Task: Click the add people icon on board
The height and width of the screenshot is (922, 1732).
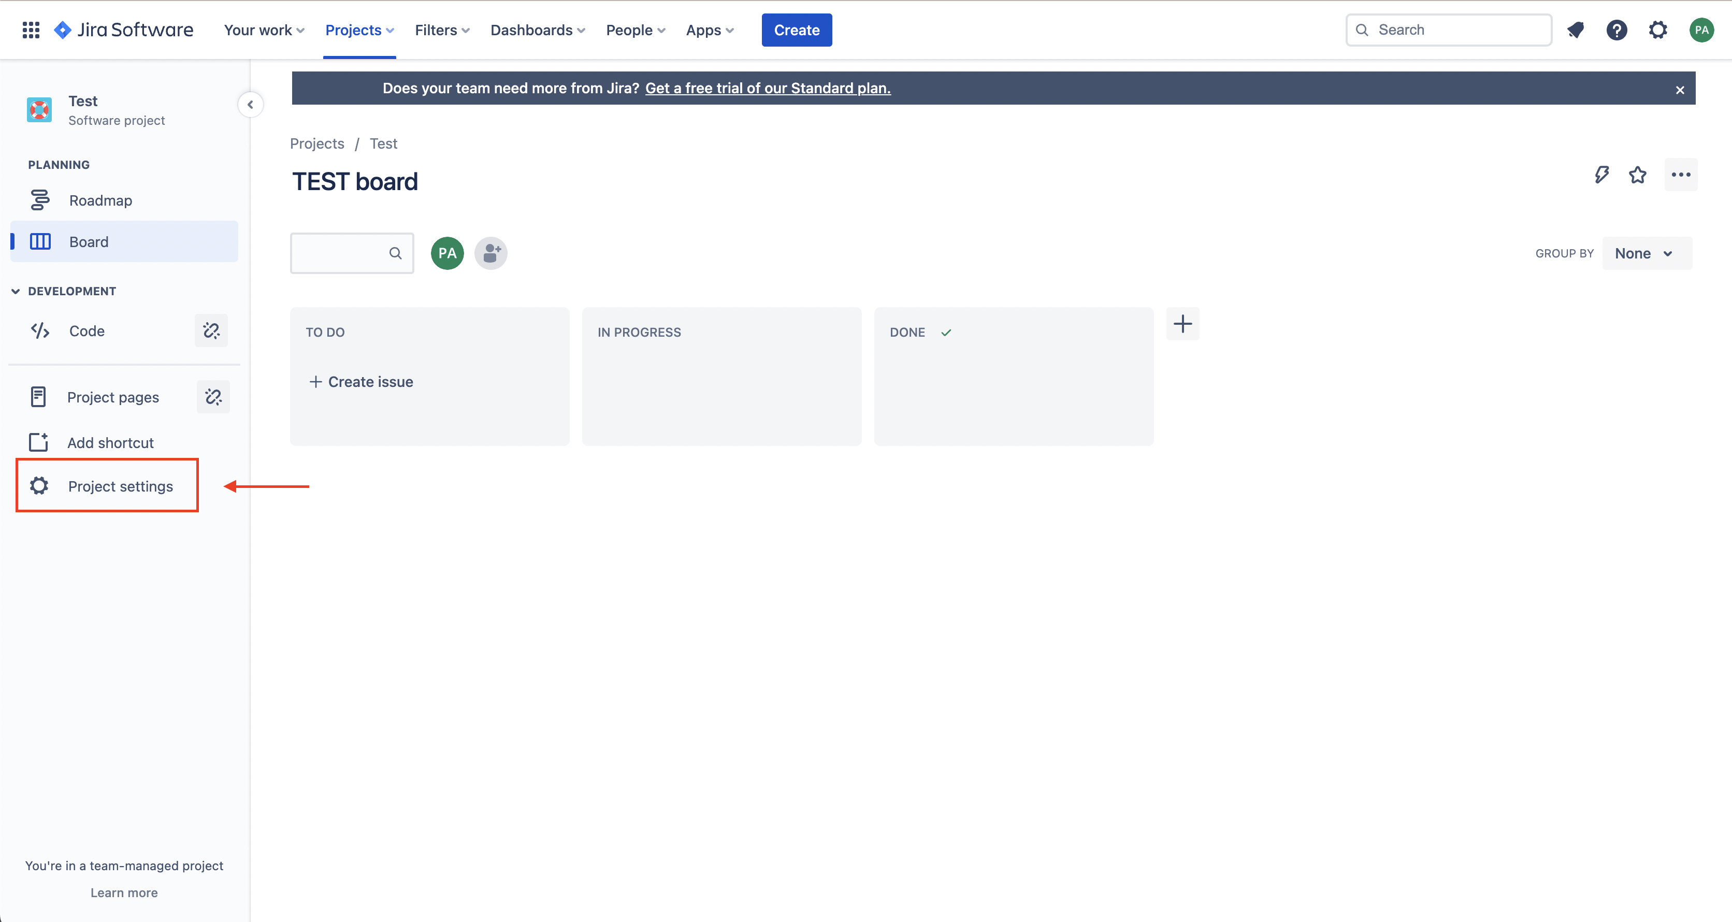Action: [491, 253]
